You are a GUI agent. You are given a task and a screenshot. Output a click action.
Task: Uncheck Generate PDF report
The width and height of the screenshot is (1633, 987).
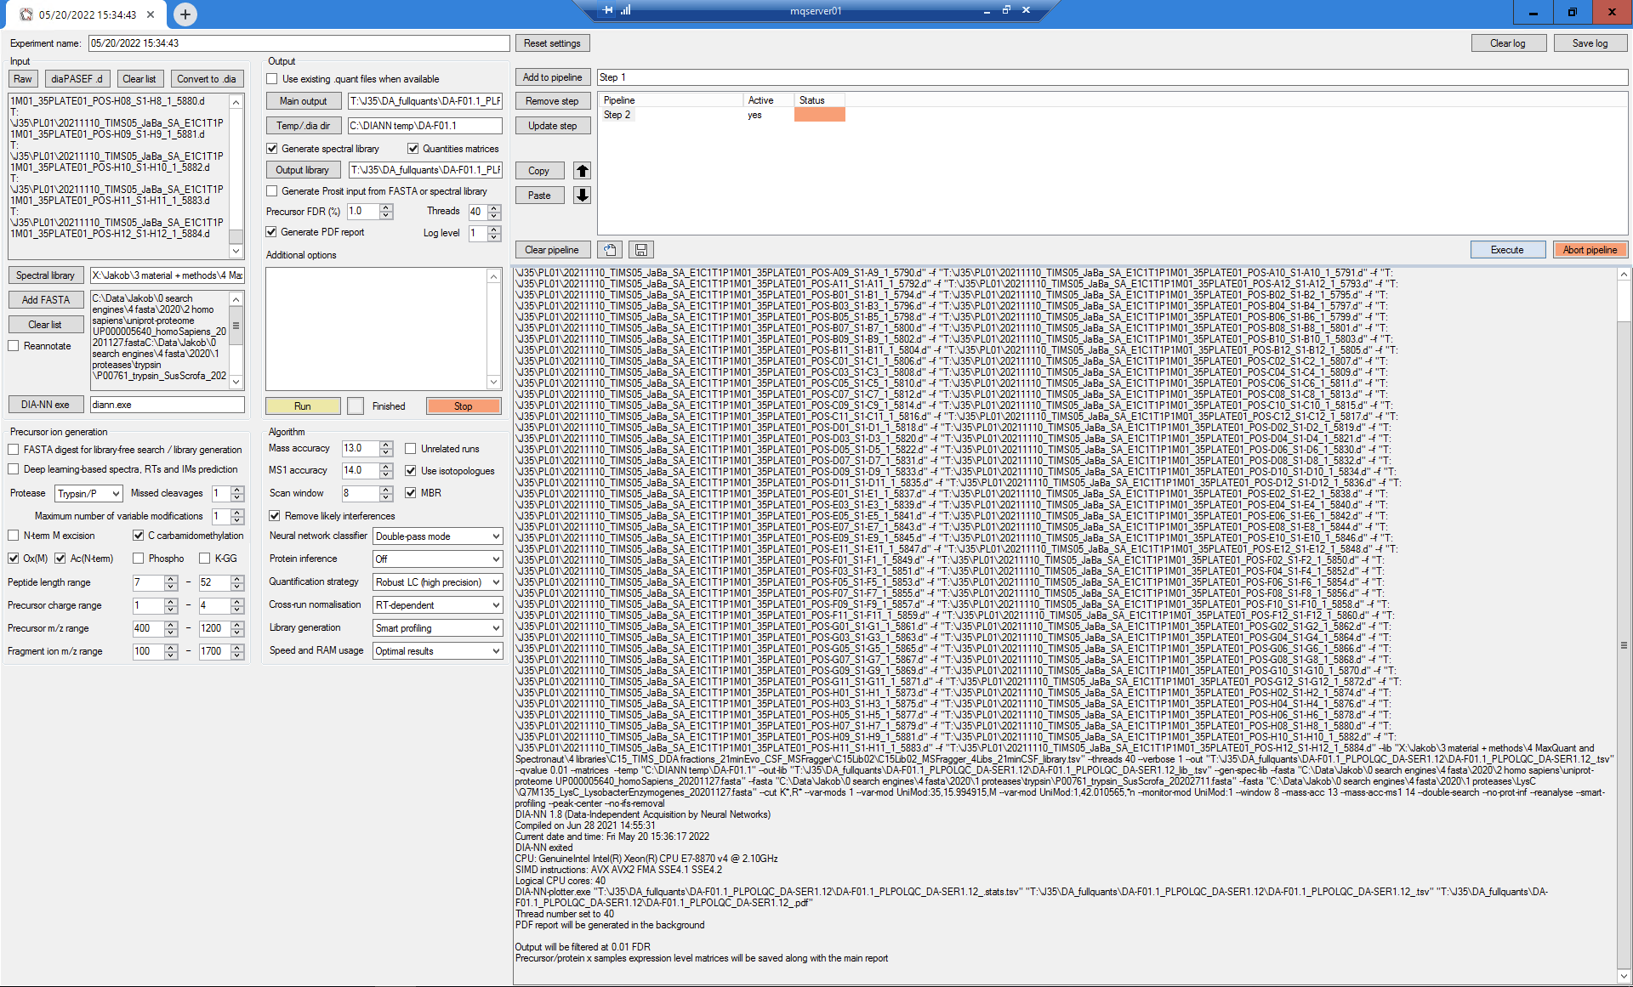(271, 231)
